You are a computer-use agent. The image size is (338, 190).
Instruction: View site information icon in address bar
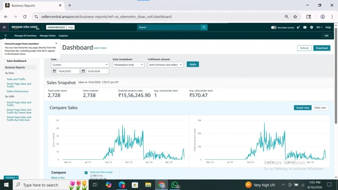point(36,16)
